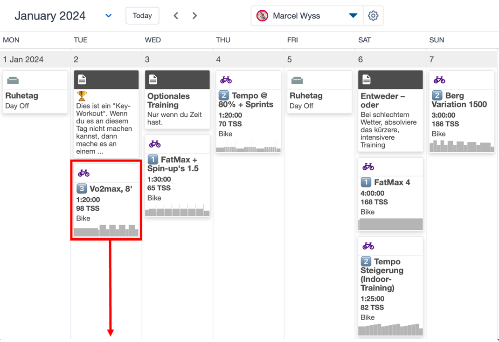
Task: Click the bed icon on Monday's Ruhetag
Action: (x=13, y=80)
